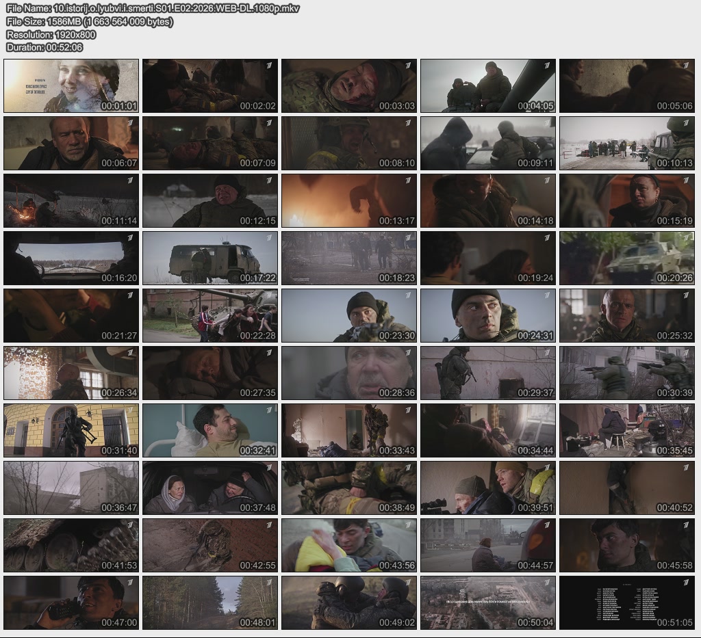The width and height of the screenshot is (701, 638).
Task: Select the frame at 00:04:05
Action: point(487,85)
